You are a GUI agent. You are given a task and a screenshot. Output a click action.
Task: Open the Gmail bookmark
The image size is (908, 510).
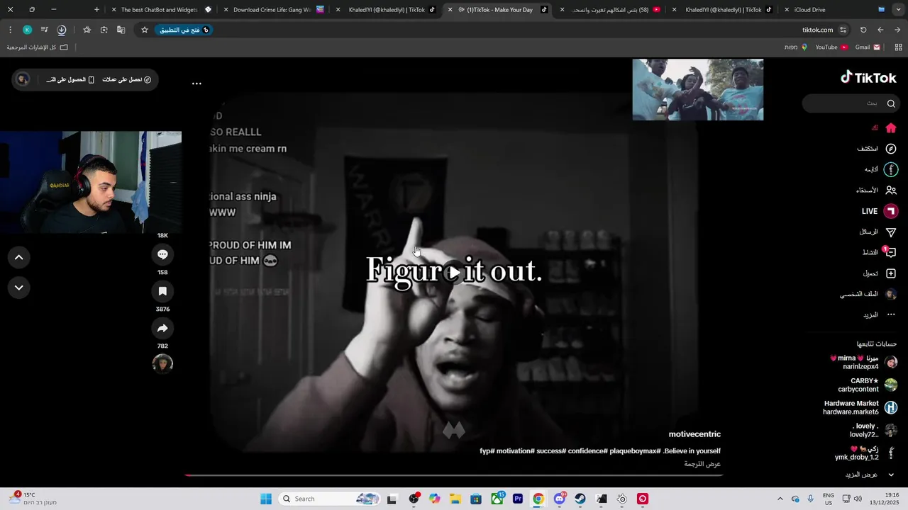point(868,47)
